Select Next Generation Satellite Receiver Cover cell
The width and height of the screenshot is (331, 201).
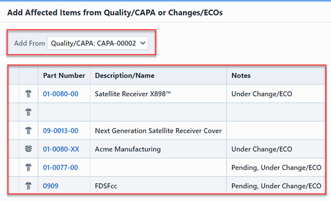click(158, 131)
